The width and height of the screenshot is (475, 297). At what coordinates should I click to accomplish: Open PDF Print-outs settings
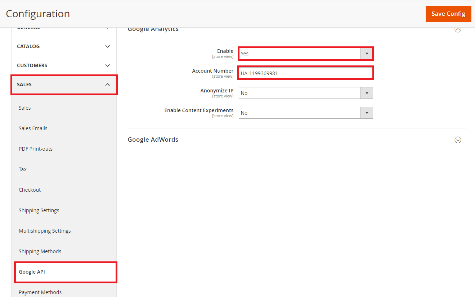coord(36,149)
